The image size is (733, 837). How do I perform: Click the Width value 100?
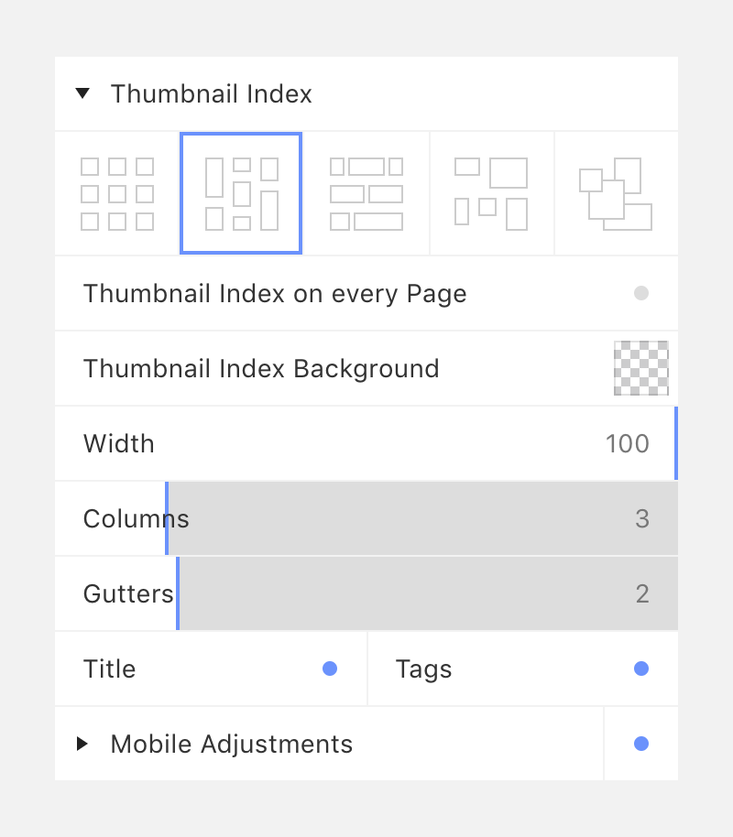628,443
